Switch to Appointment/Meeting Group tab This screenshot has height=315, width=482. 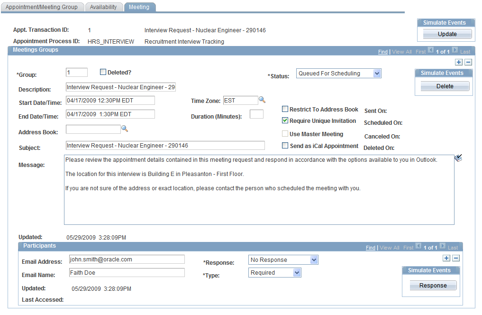42,7
